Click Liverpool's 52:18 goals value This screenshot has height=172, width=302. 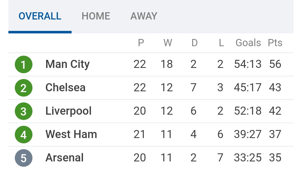coord(248,111)
